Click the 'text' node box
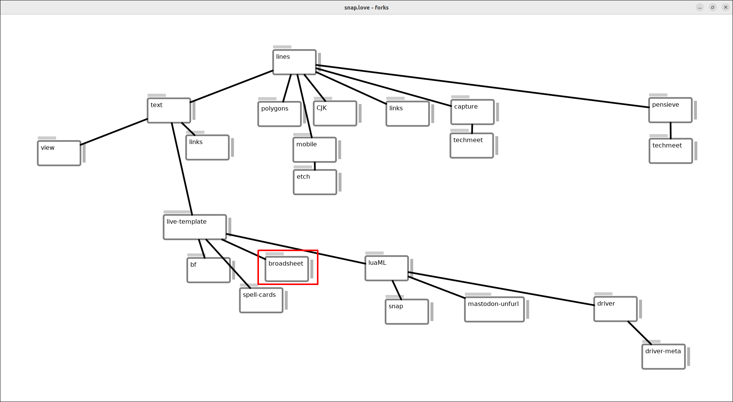 tap(169, 111)
